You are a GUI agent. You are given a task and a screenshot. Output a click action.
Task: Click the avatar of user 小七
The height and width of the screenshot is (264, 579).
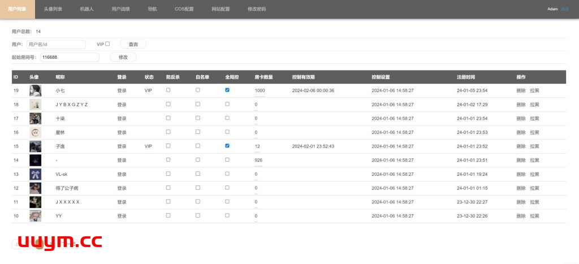tap(35, 90)
